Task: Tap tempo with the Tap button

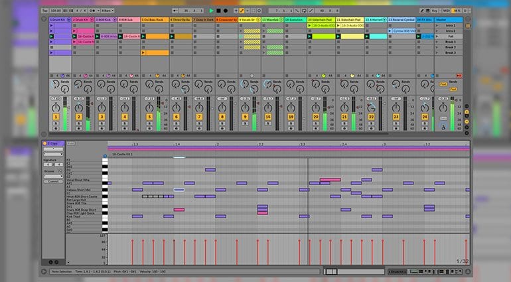Action: [45, 11]
